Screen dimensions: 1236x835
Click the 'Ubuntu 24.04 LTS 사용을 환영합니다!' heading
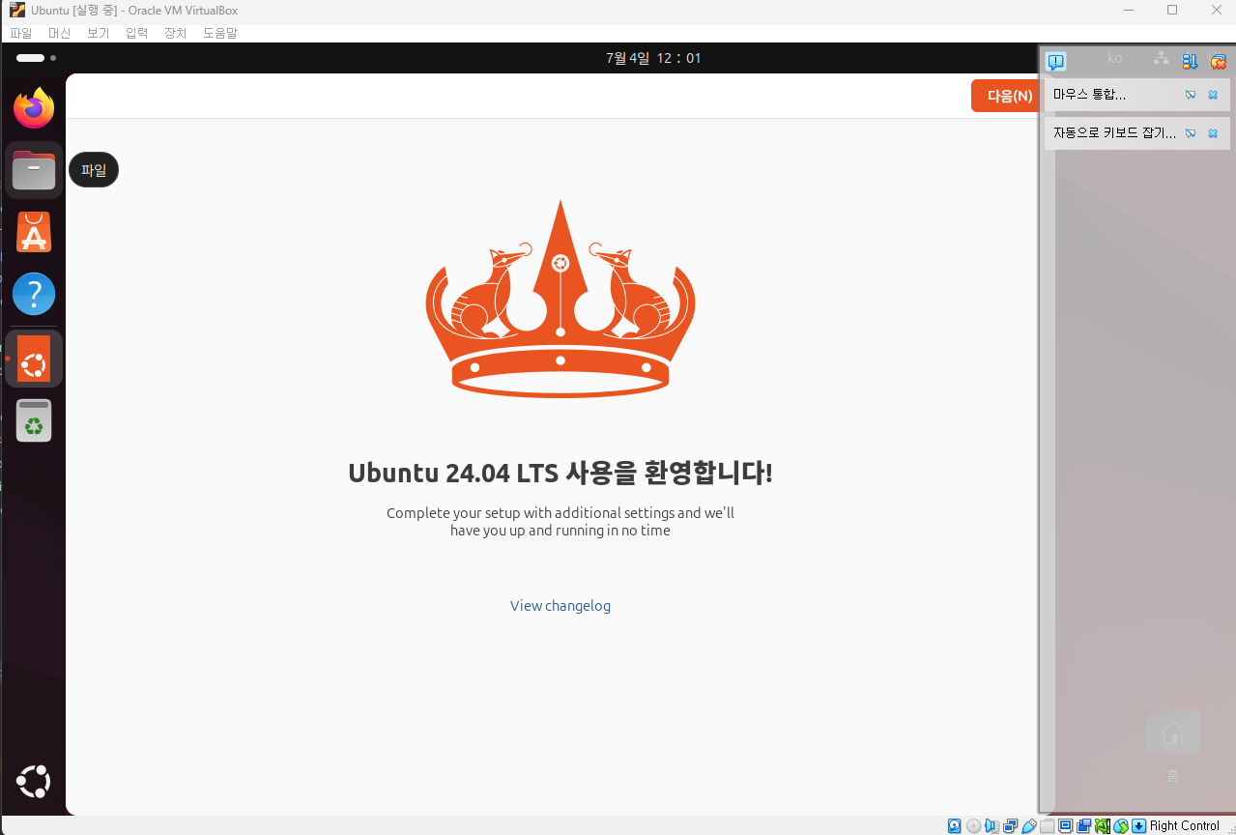click(x=561, y=474)
